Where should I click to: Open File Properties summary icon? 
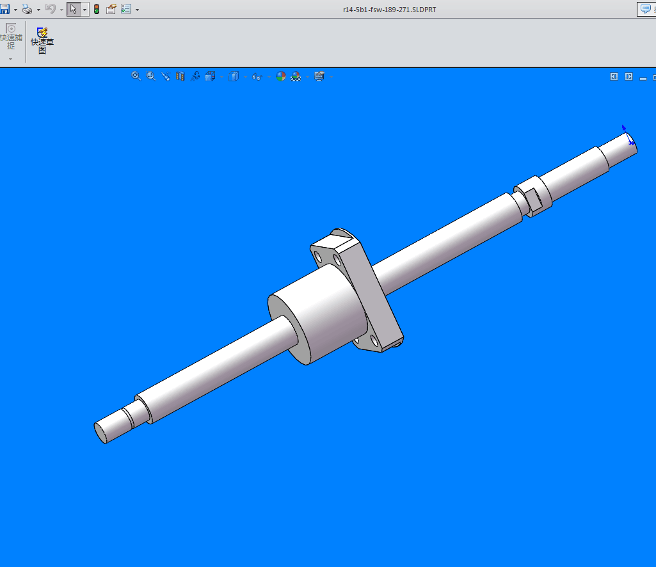[110, 9]
